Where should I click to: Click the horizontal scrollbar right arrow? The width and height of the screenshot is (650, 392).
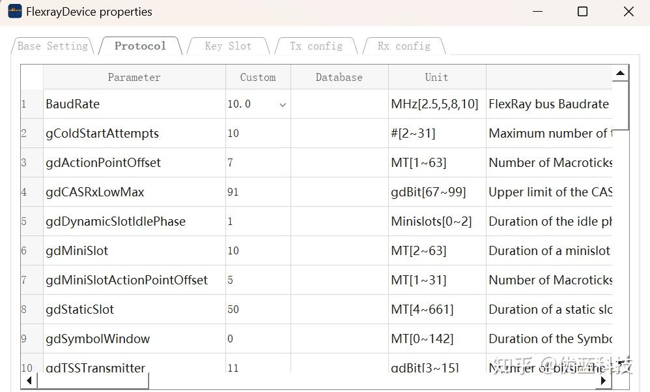(604, 380)
